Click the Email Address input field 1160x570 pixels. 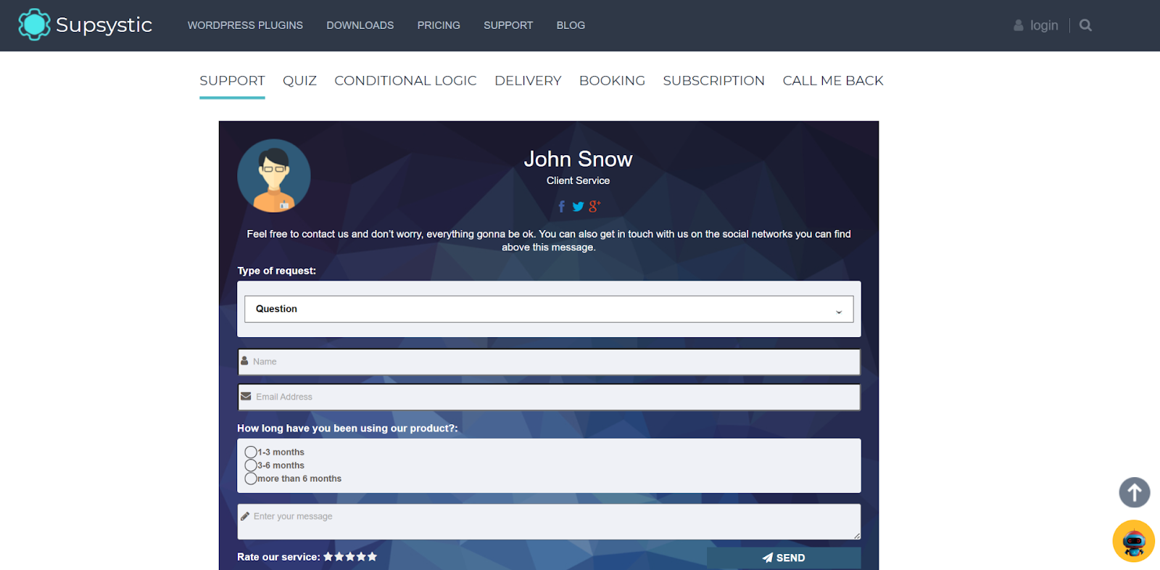coord(548,397)
